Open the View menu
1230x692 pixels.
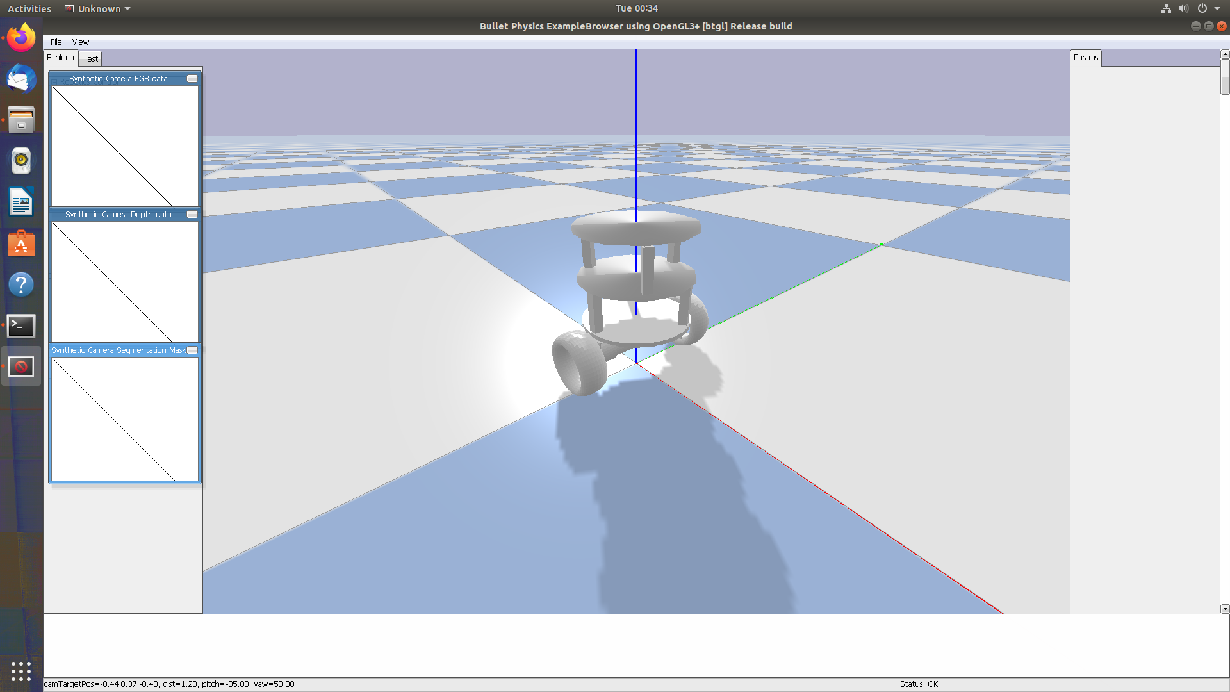80,42
